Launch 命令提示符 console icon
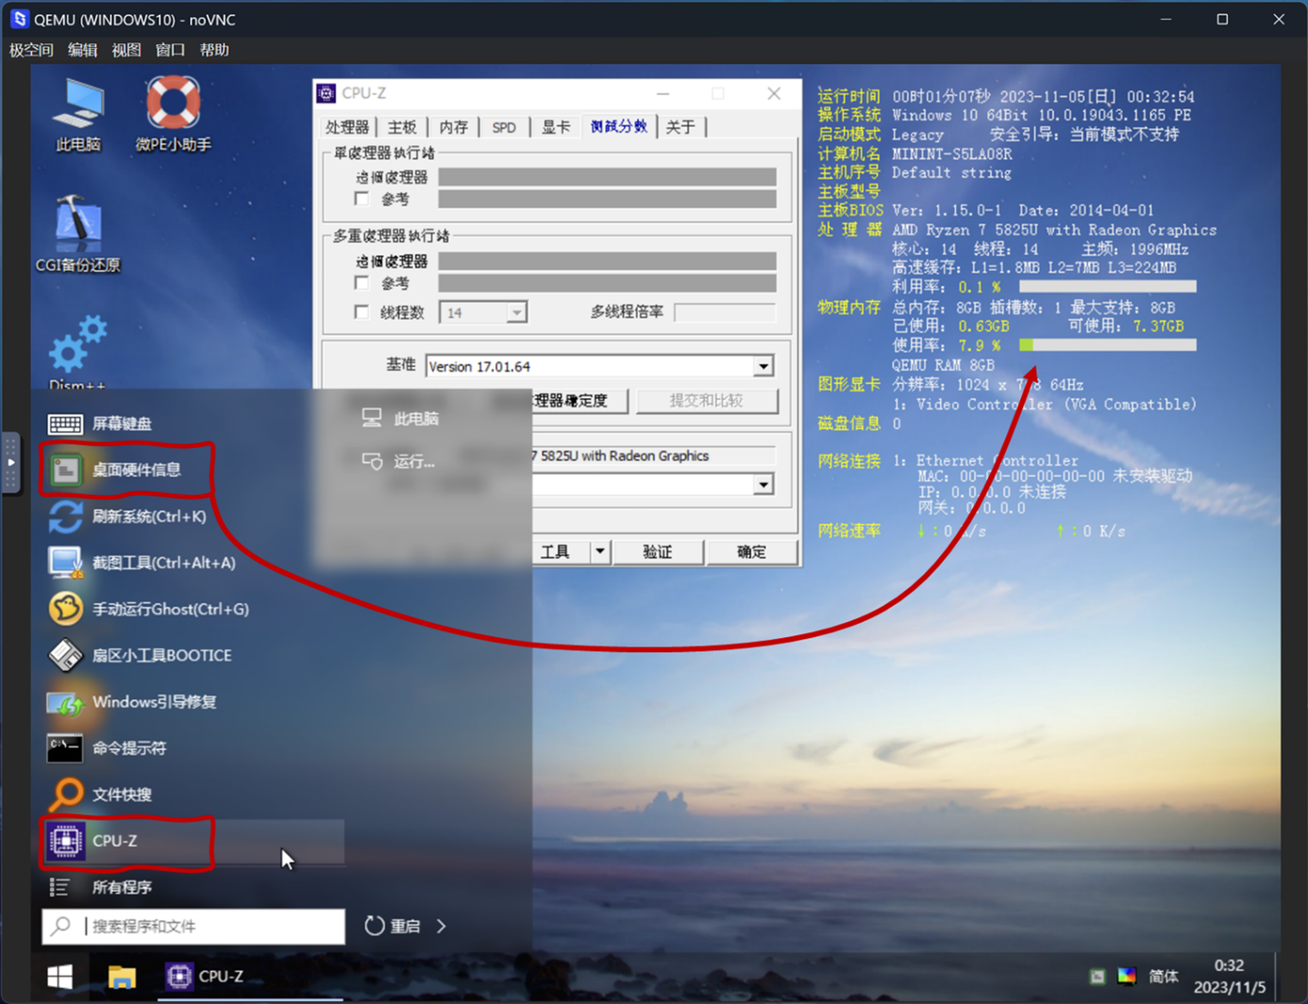 pos(65,747)
